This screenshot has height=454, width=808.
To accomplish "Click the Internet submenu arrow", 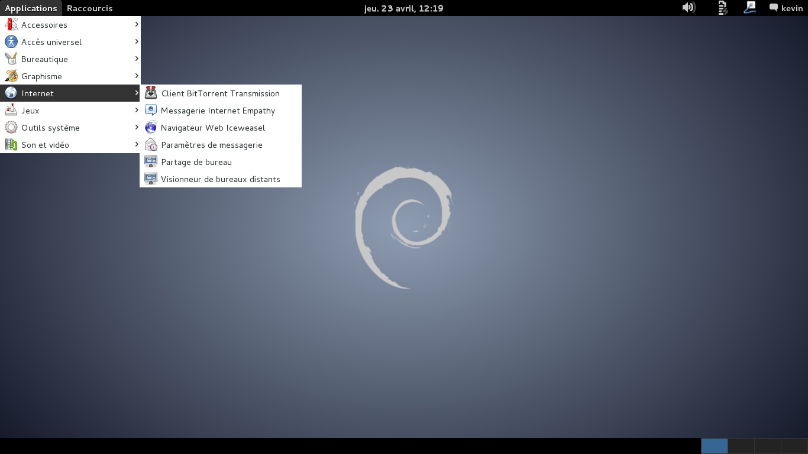I will point(137,93).
